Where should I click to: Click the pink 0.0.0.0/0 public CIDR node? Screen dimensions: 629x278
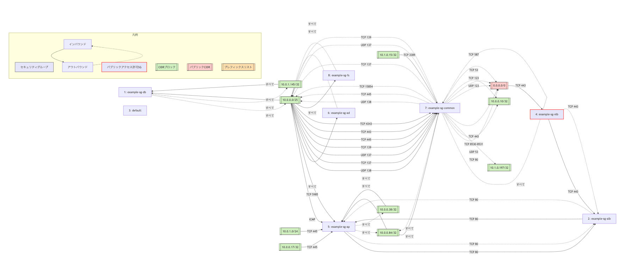tap(499, 85)
